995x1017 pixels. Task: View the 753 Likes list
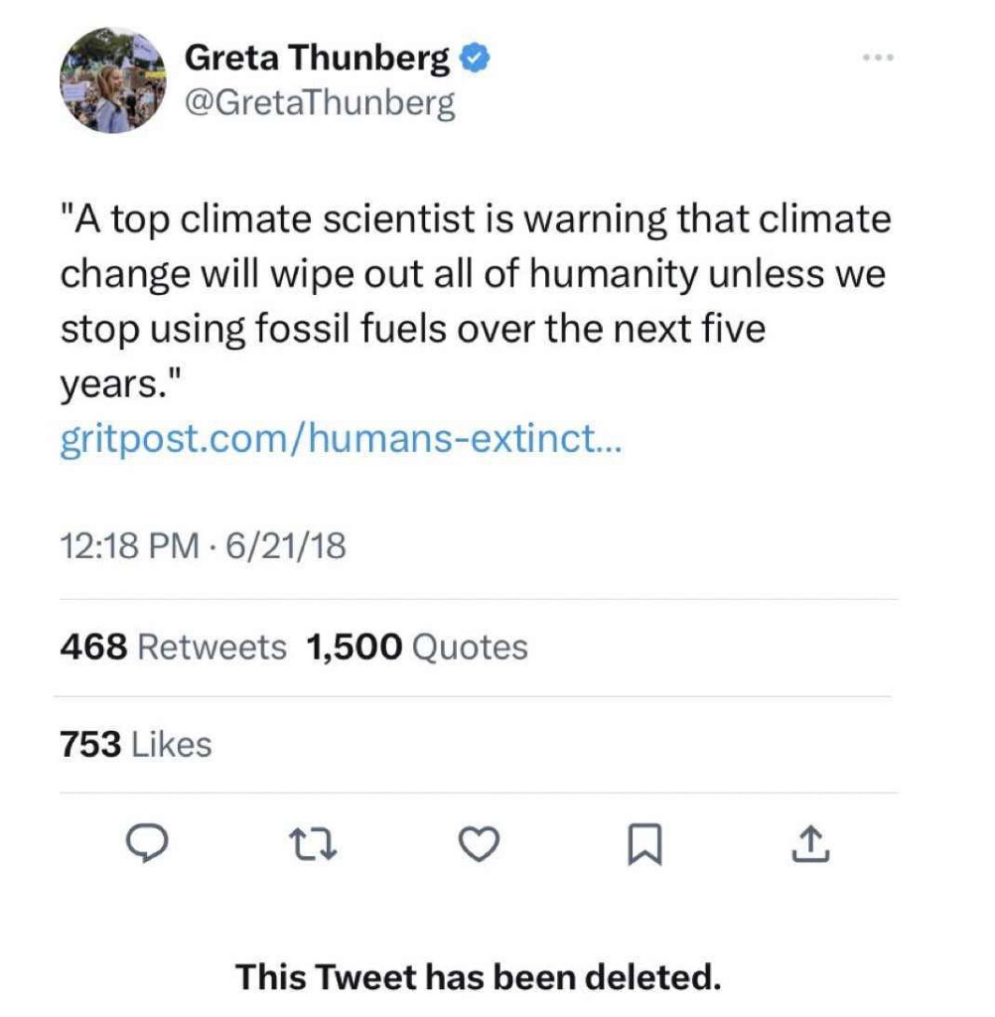pos(136,744)
